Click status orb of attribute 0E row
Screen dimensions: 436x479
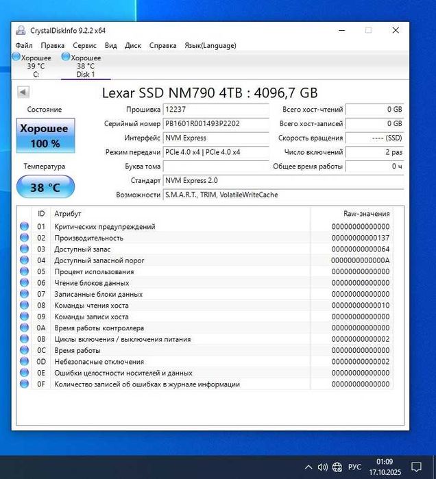tap(24, 373)
